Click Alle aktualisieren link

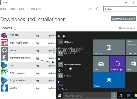click(127, 28)
